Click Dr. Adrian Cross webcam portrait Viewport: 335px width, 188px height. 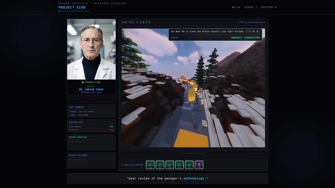click(x=91, y=49)
